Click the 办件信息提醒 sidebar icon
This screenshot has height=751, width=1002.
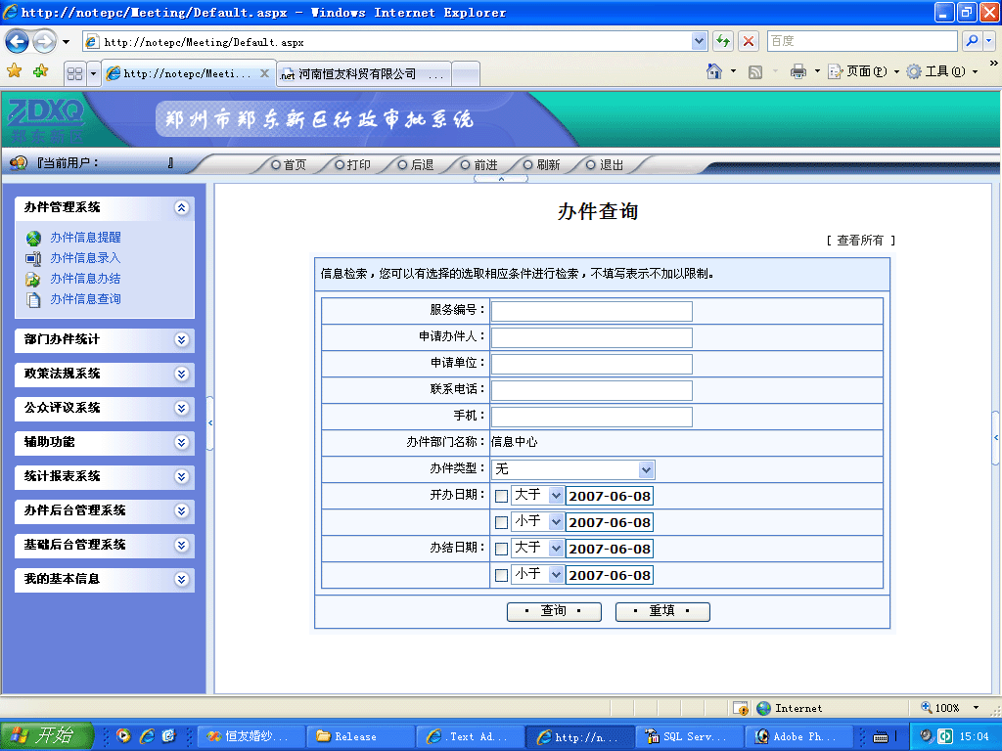point(33,238)
